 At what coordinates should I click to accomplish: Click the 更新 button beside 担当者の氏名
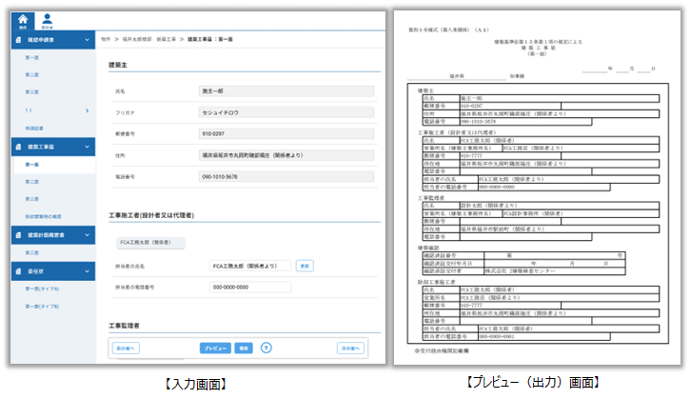point(305,266)
